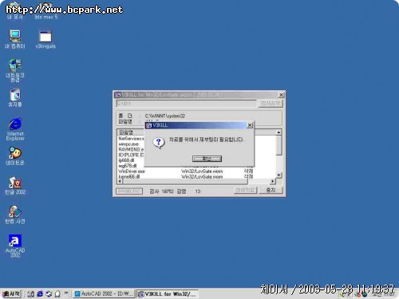
Task: Click the confirm button in V3KILL dialog
Action: [x=207, y=159]
